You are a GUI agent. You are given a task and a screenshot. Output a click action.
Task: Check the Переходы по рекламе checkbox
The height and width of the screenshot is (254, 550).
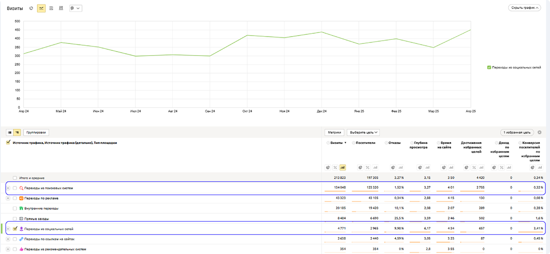(x=15, y=198)
